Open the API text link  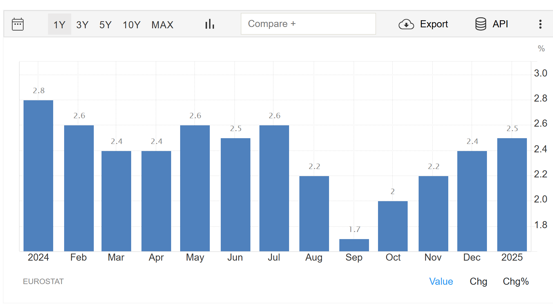click(500, 24)
